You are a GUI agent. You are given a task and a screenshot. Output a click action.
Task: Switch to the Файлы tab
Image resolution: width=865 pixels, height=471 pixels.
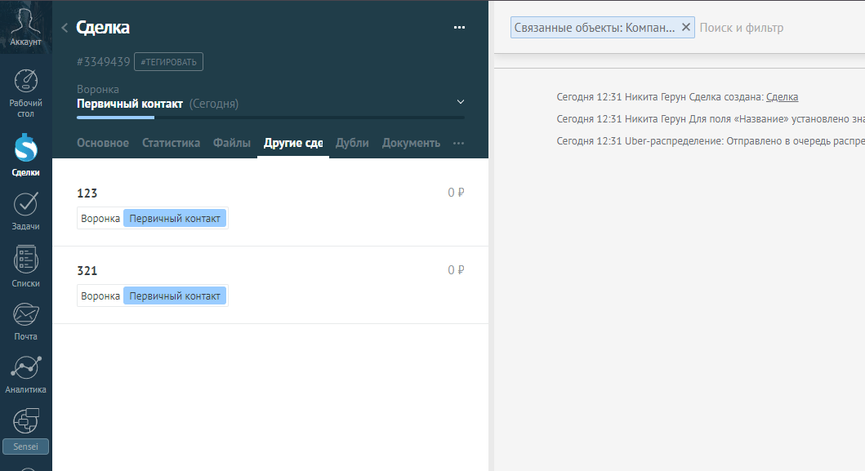point(232,143)
